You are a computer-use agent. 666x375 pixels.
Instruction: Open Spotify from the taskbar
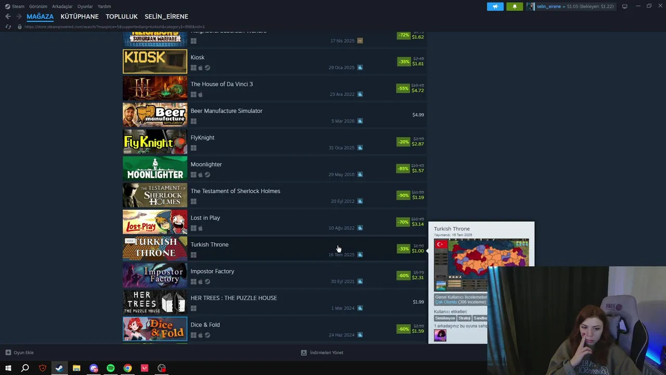coord(110,368)
